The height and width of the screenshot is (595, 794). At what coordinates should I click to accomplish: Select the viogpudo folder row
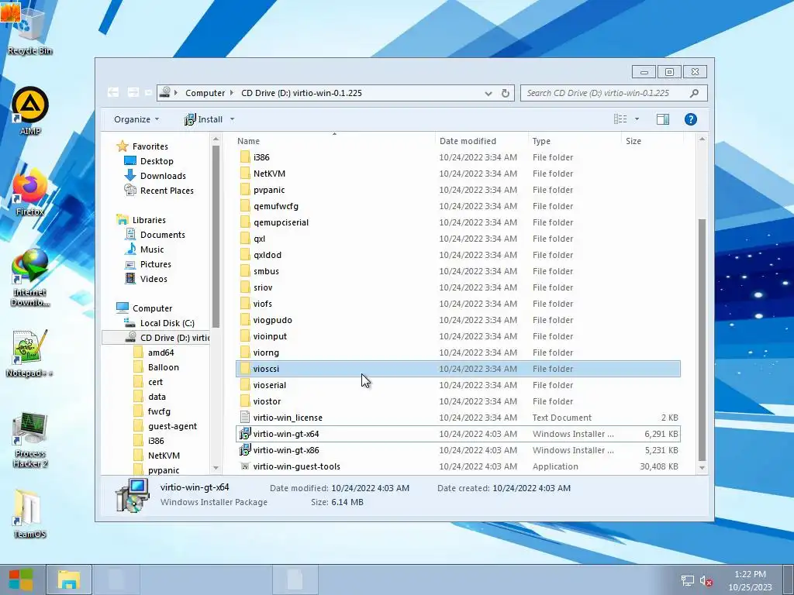point(457,320)
